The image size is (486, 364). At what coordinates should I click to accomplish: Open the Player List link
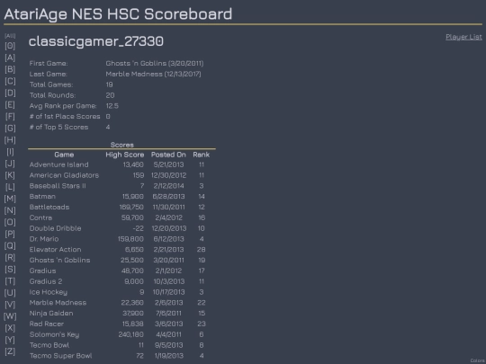(x=463, y=37)
